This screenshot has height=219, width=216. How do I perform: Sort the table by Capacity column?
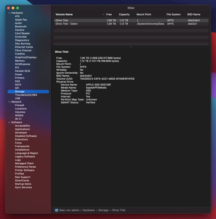coord(124,15)
